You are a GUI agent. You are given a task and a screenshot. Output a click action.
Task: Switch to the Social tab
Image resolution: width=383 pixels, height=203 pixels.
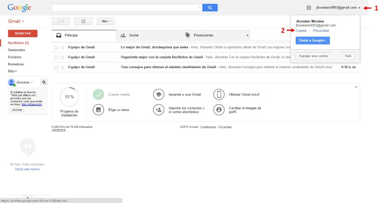148,35
